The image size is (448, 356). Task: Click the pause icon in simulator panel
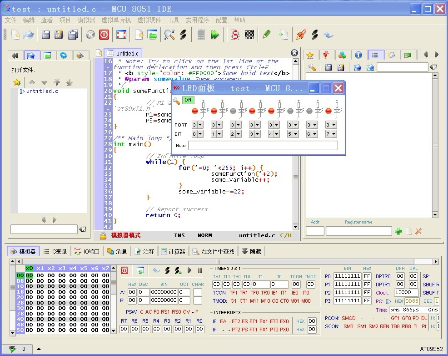tap(200, 270)
